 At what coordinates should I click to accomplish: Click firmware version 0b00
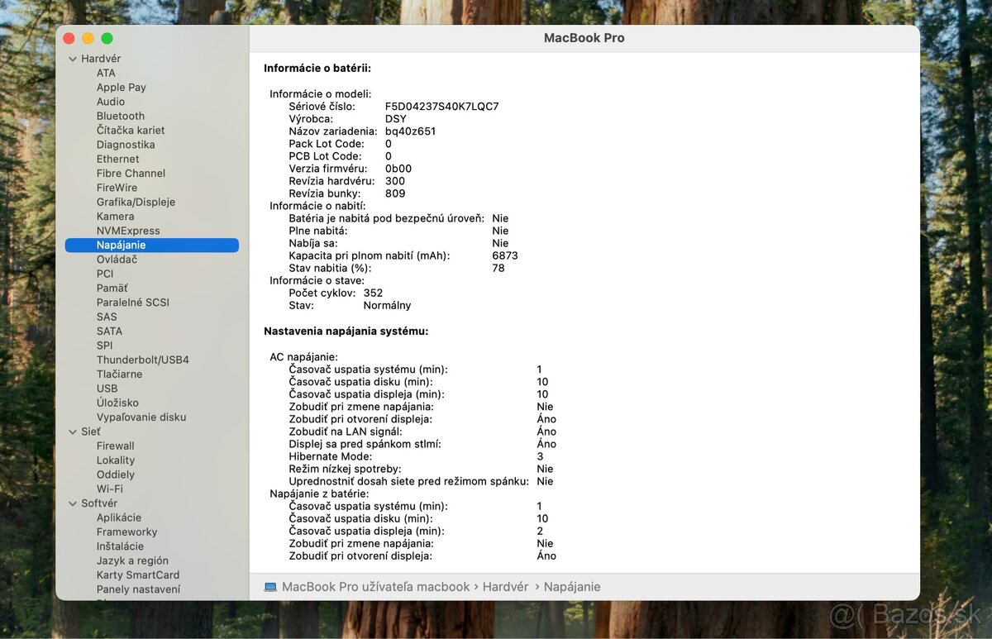point(398,169)
